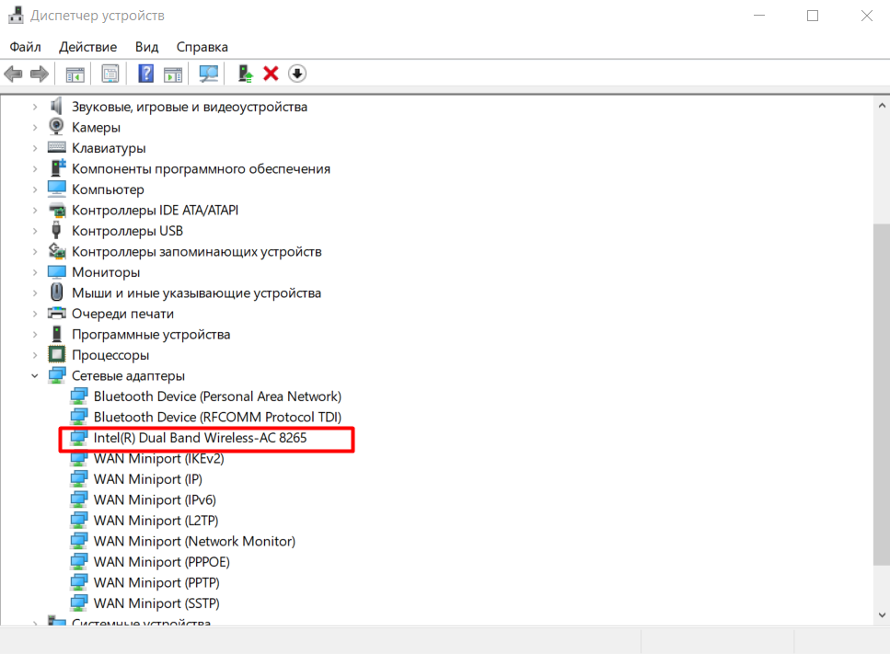Click the red X Uninstall device icon
Viewport: 890px width, 654px height.
271,74
